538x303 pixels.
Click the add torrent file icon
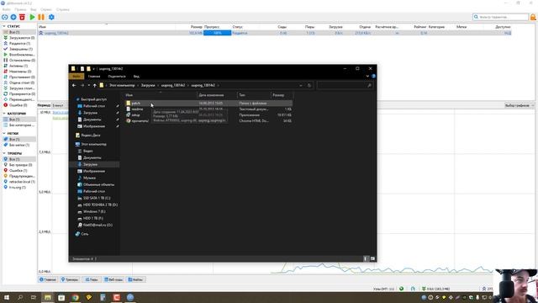point(13,17)
